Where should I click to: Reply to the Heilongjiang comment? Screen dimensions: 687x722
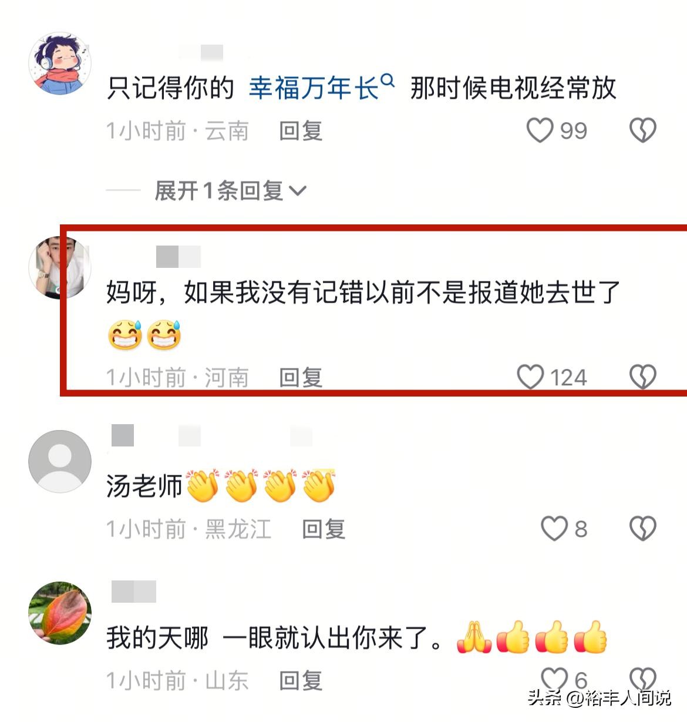point(324,529)
